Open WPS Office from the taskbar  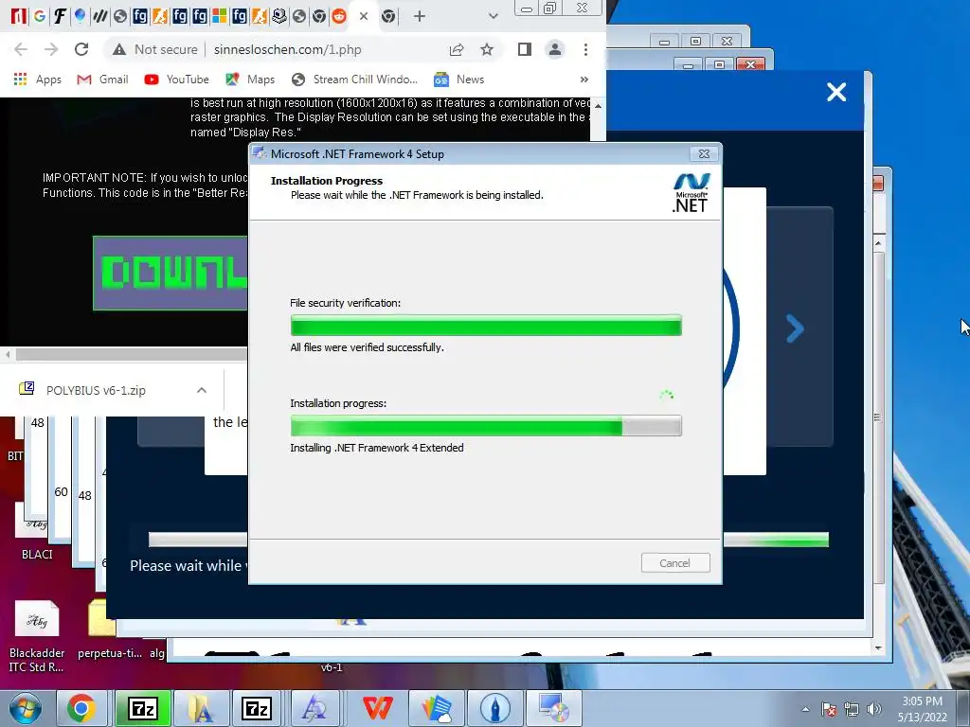pos(377,708)
